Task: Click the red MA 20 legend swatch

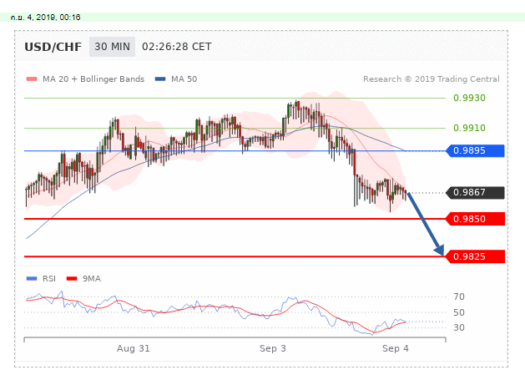Action: click(x=32, y=79)
